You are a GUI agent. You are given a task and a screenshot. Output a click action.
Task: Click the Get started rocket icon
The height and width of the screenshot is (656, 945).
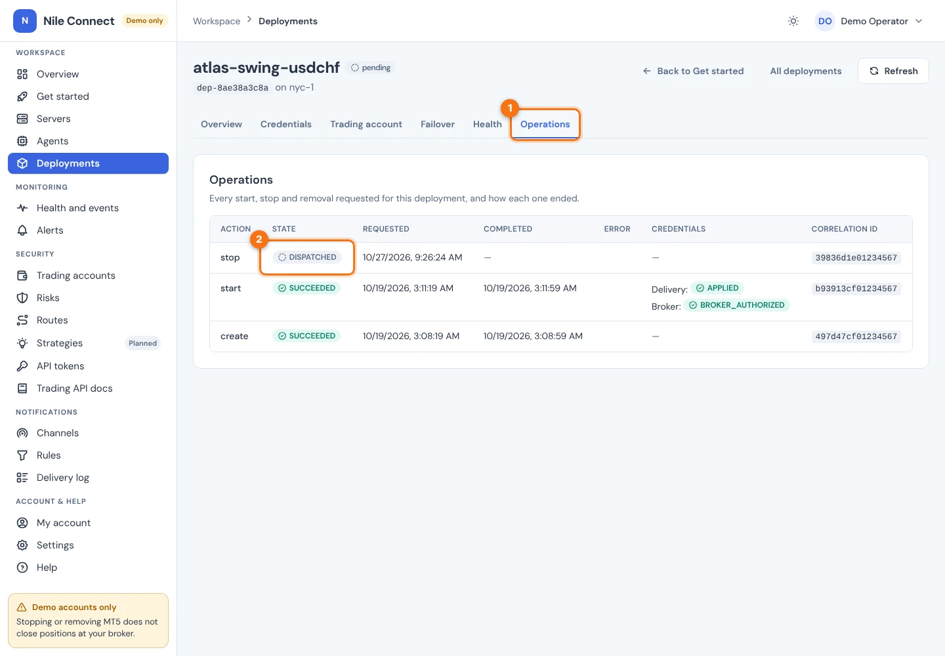coord(22,96)
